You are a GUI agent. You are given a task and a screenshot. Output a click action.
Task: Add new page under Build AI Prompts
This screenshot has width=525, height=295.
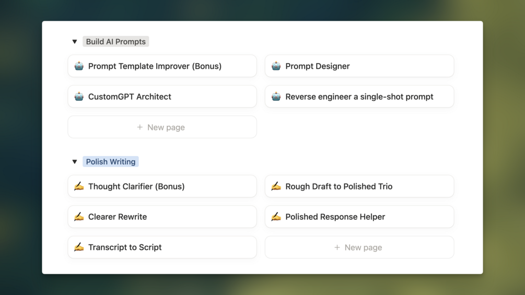click(x=162, y=127)
